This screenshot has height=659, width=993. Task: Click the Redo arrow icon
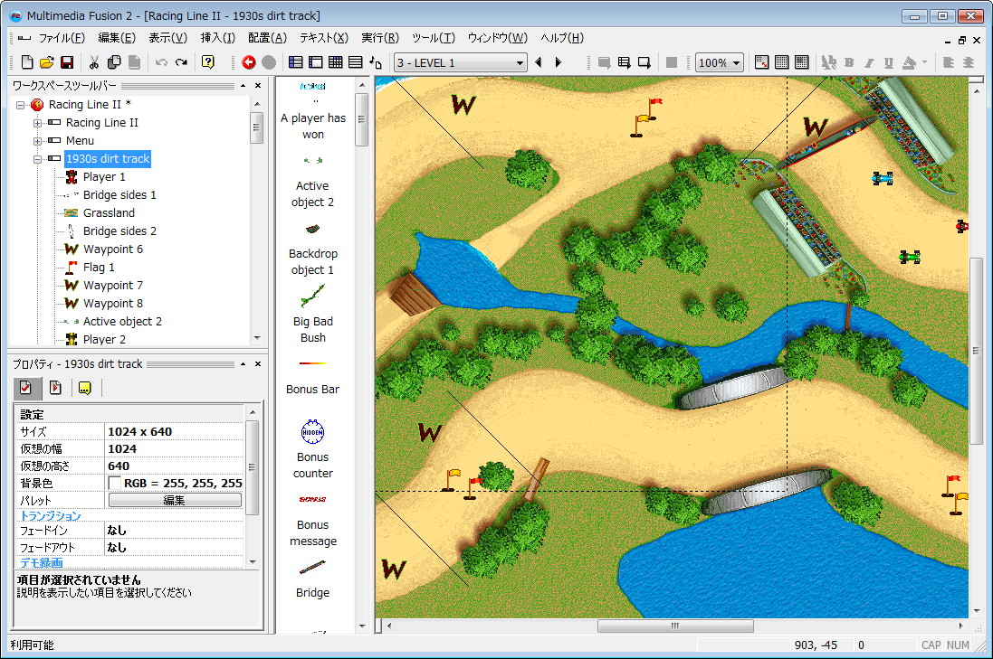[x=182, y=62]
